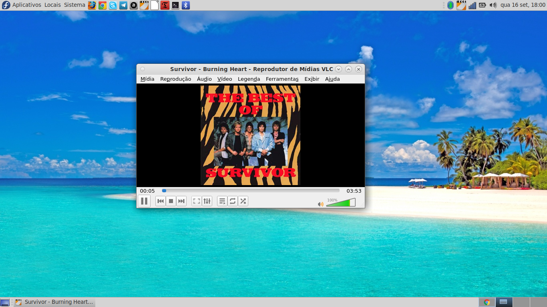
Task: Launch the dark round 'a' application icon
Action: tap(134, 5)
